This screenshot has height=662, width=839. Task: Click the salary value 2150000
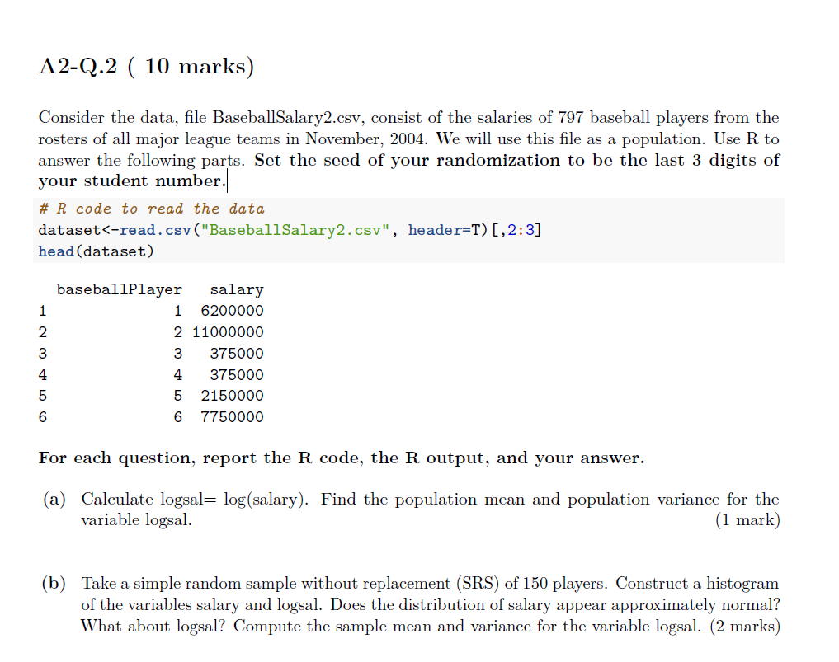pos(232,396)
